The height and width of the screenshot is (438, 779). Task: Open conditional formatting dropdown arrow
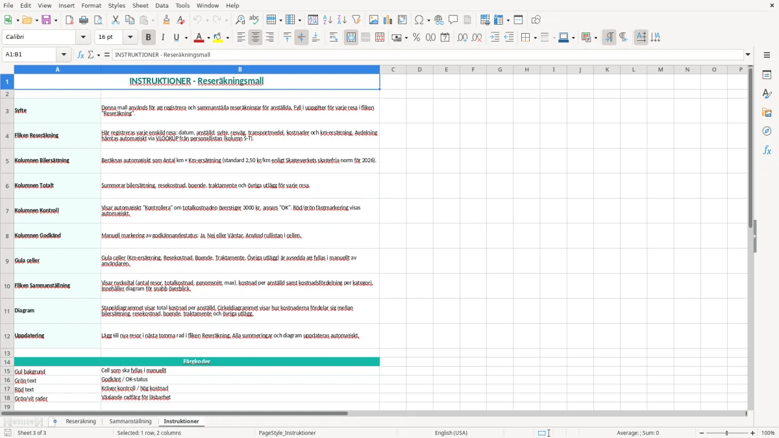[595, 38]
